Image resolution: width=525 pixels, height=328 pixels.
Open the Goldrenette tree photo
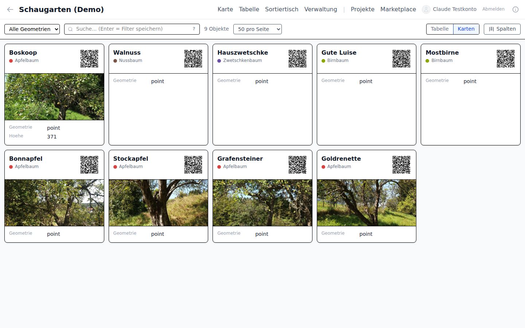(366, 203)
